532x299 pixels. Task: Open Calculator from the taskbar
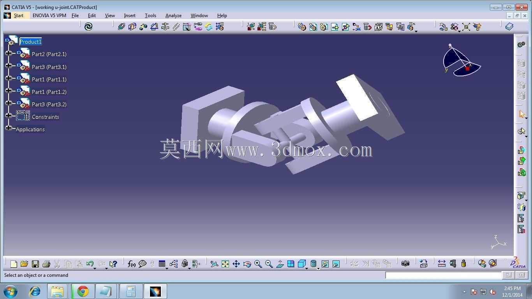click(x=131, y=291)
